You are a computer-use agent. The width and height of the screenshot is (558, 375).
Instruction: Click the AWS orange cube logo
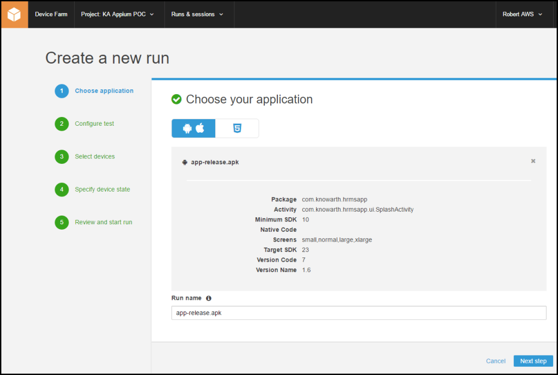click(14, 15)
